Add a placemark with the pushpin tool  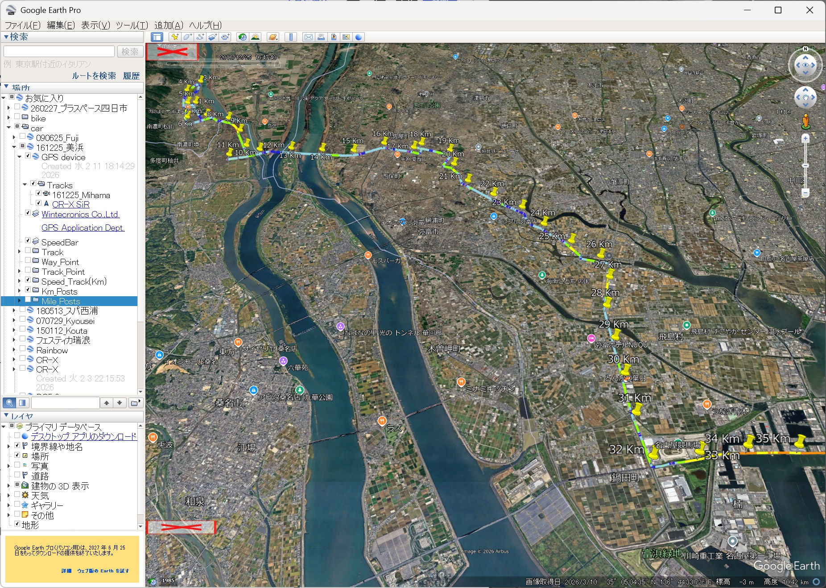174,37
